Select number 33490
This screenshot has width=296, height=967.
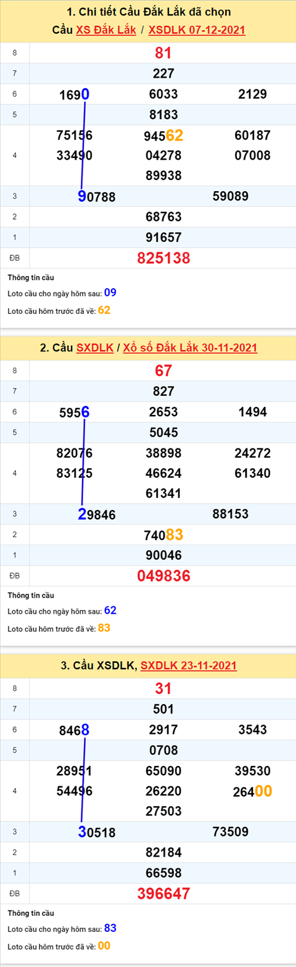(74, 155)
